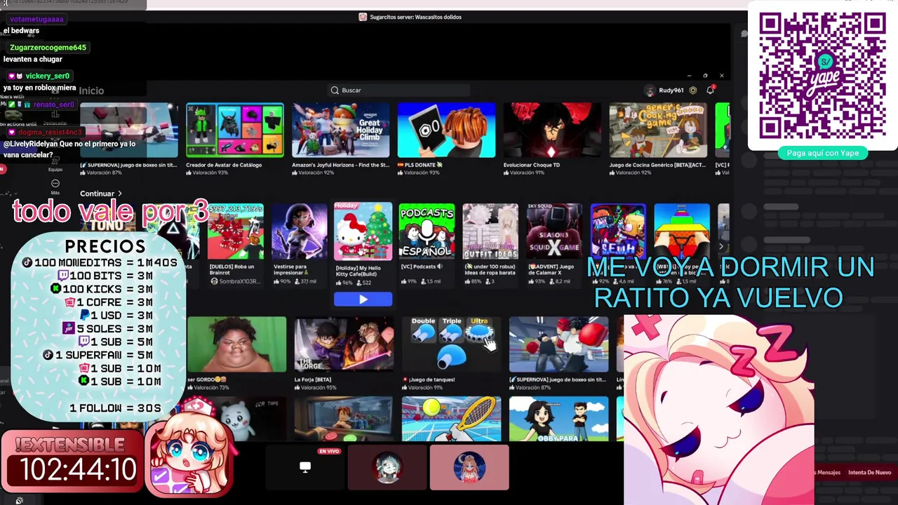This screenshot has width=898, height=505.
Task: Click 'Valoración 73%' under ser GORDO
Action: (x=211, y=387)
